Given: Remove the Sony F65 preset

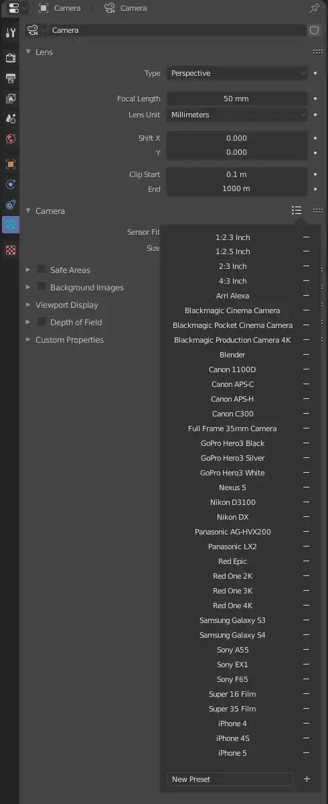Looking at the screenshot, I should [306, 679].
